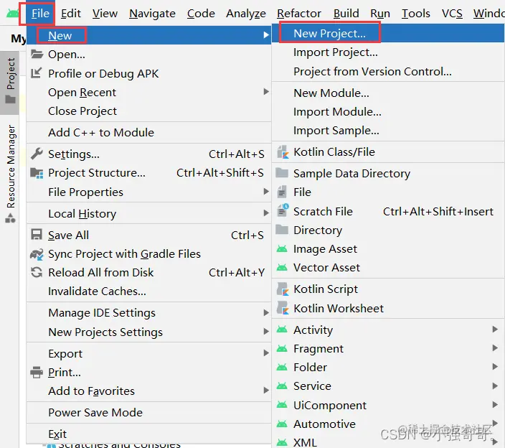Viewport: 505px width, 448px height.
Task: Expand the Service submenu arrow
Action: [495, 386]
